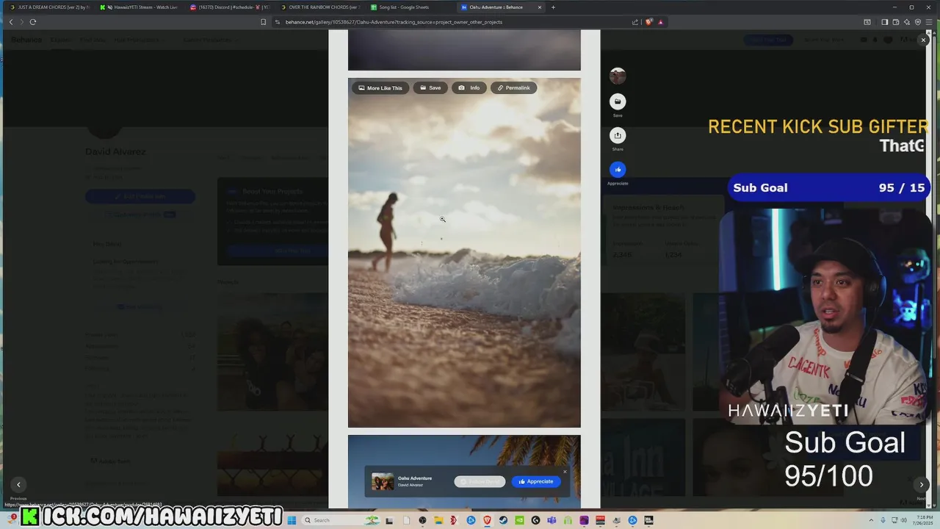Switch to Song list Google Sheets tab
Screen dimensions: 940x529
tap(410, 7)
